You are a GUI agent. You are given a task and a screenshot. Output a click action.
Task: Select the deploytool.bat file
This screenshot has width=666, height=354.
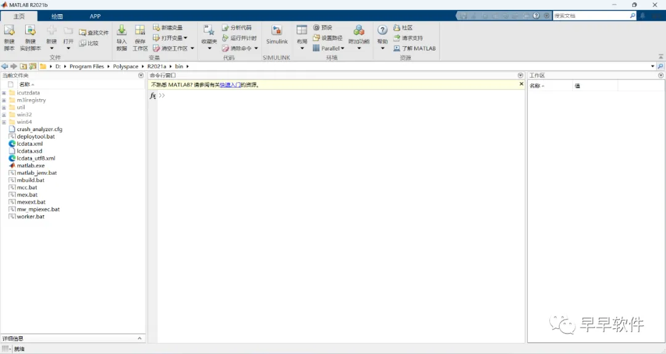[36, 137]
